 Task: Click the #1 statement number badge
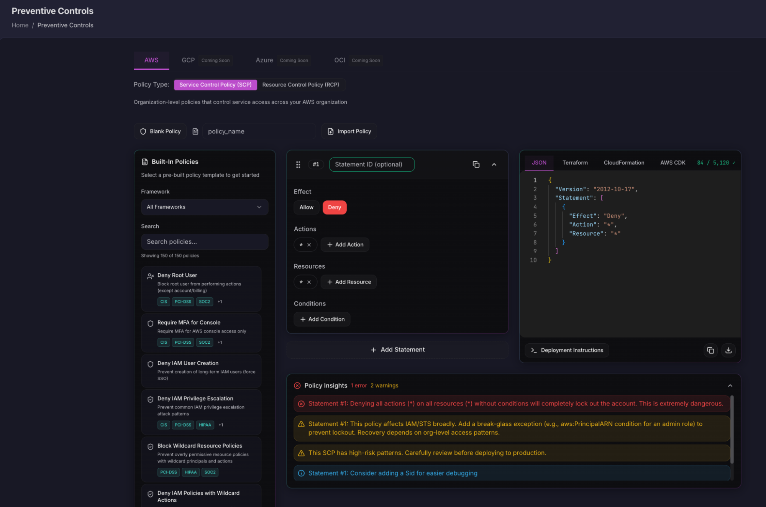(x=316, y=164)
